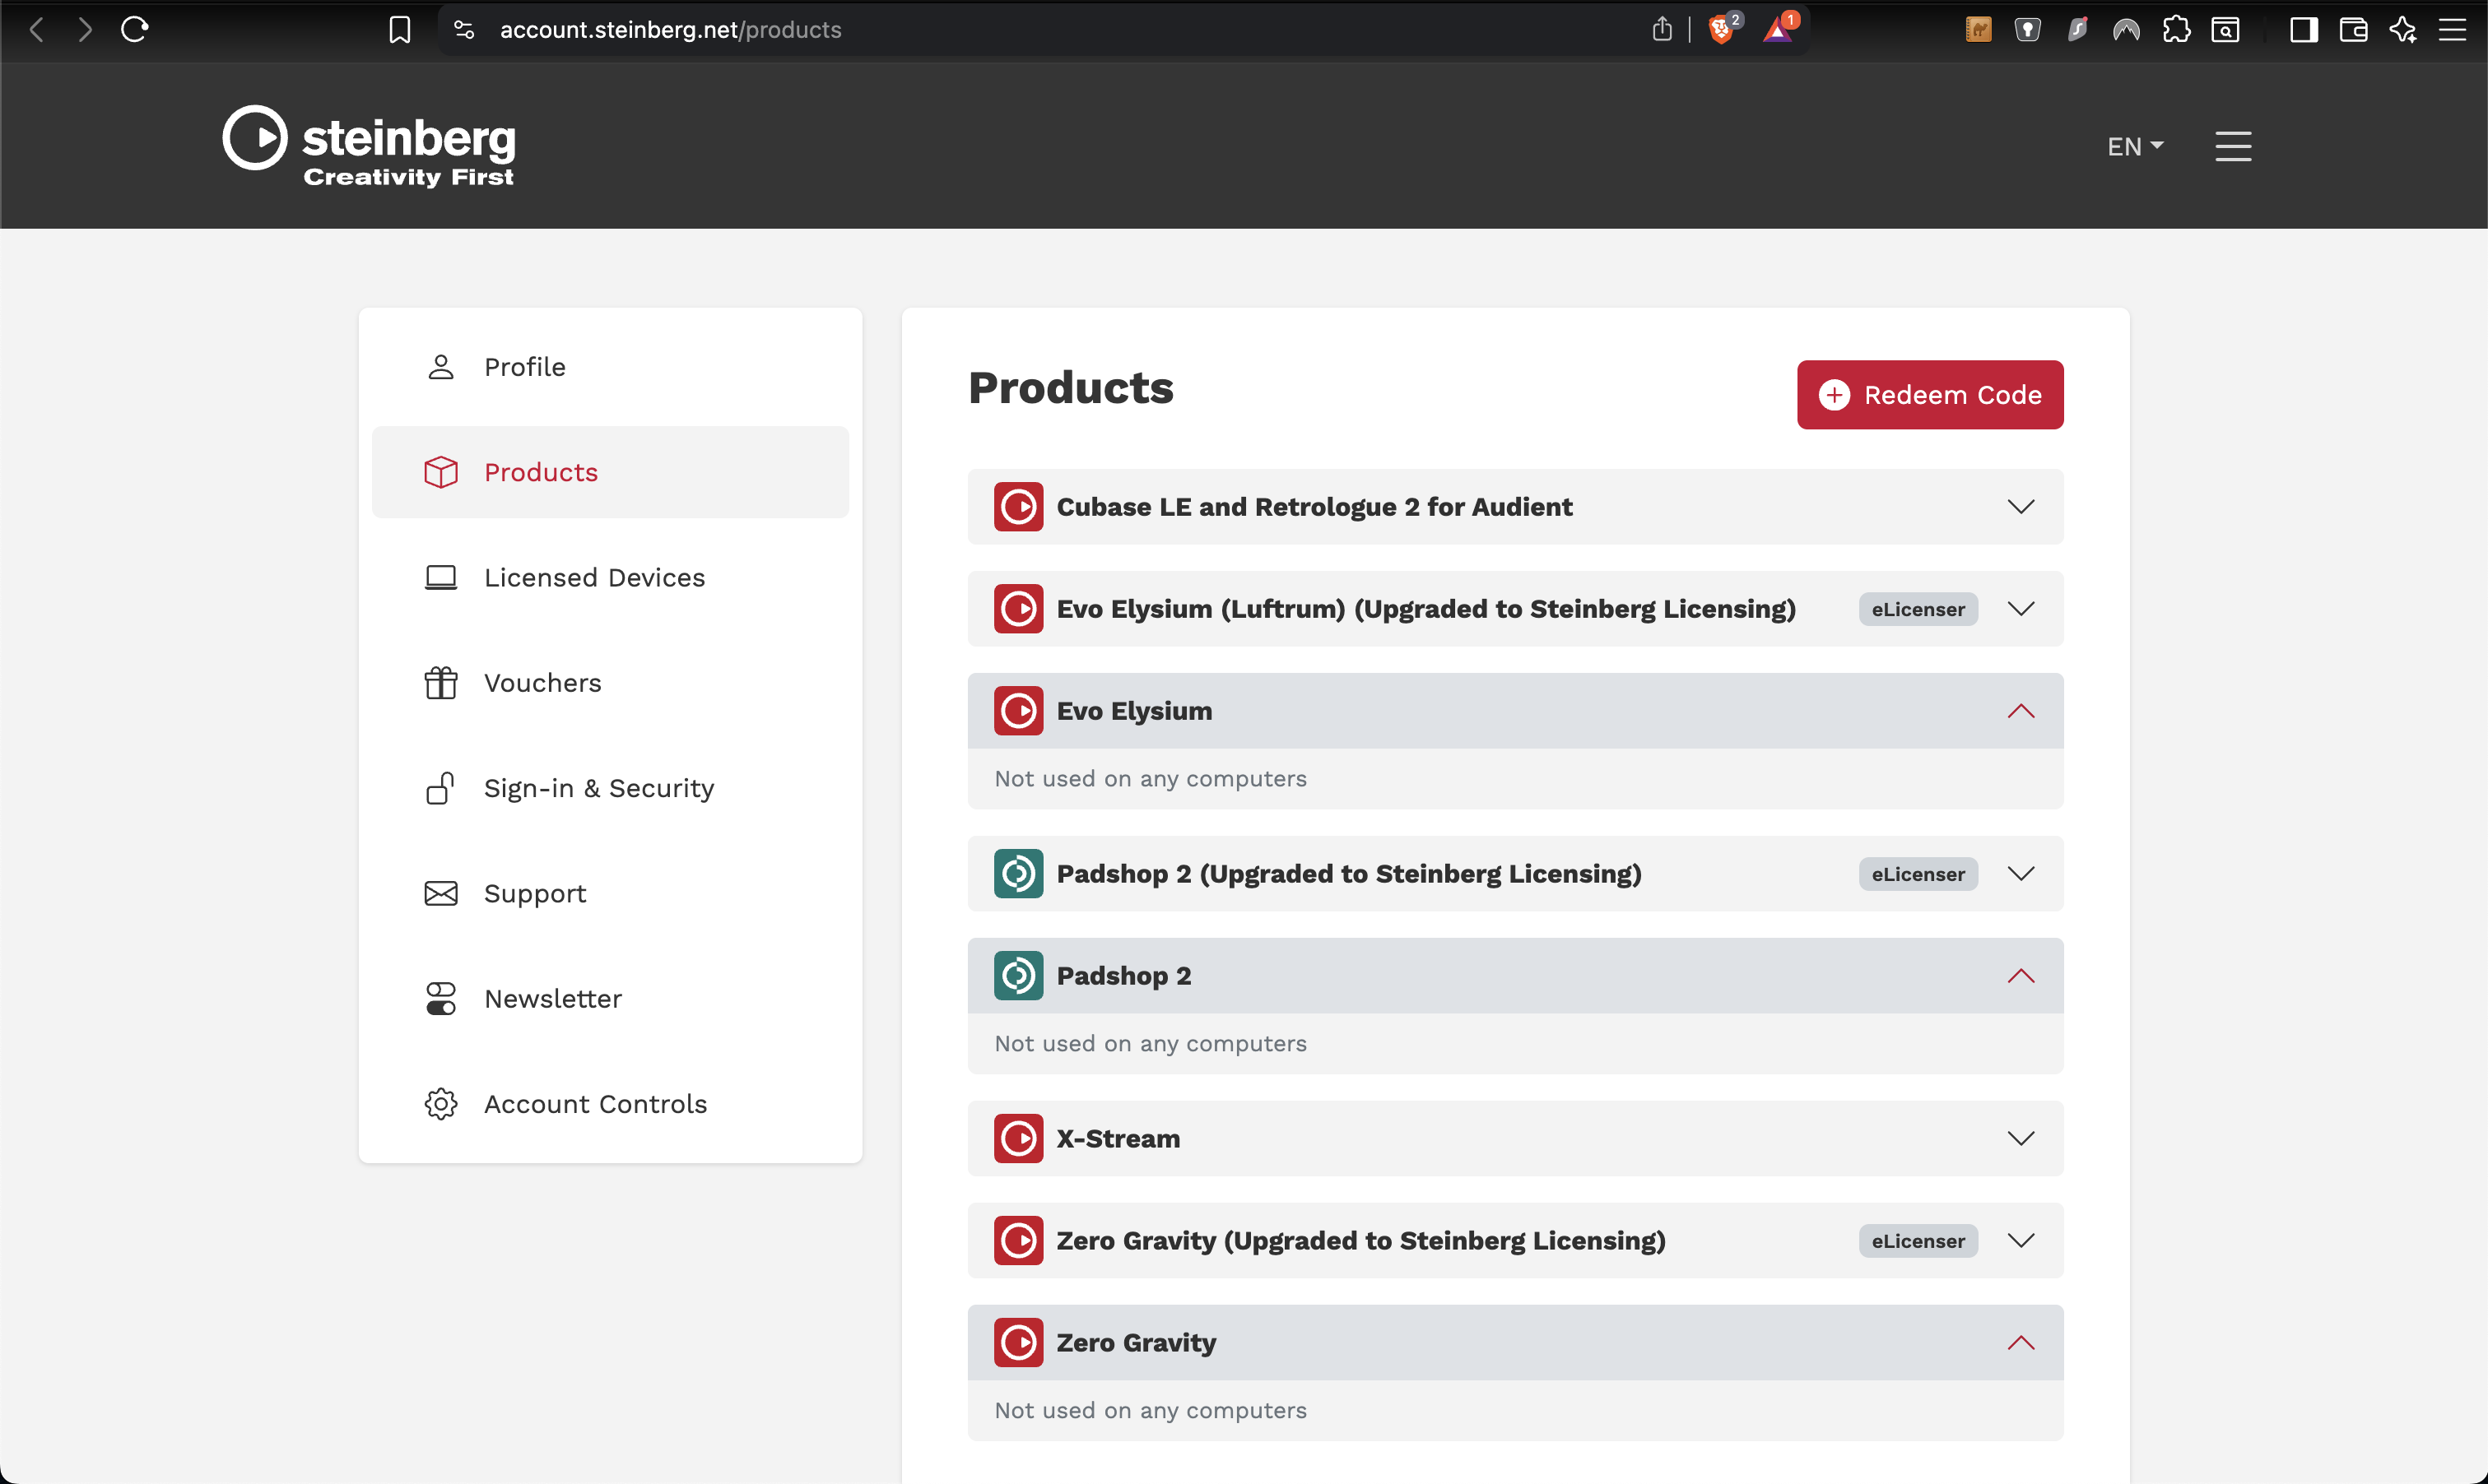Open the Brave wallet icon
2488x1484 pixels.
pyautogui.click(x=2353, y=30)
